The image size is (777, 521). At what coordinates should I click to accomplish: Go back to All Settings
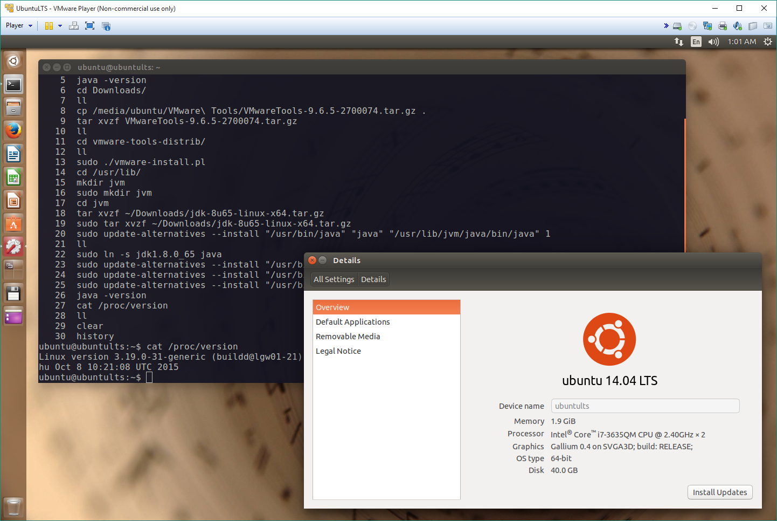point(334,279)
